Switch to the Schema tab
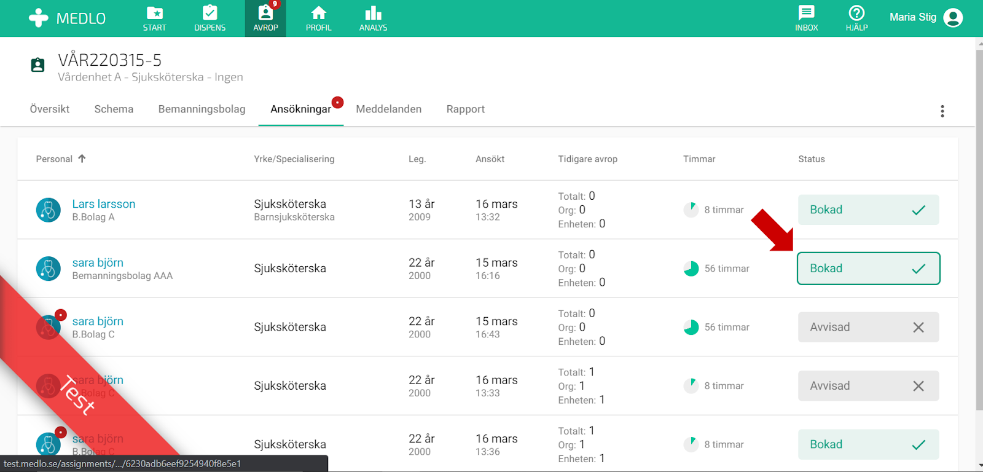This screenshot has height=472, width=983. pos(114,109)
